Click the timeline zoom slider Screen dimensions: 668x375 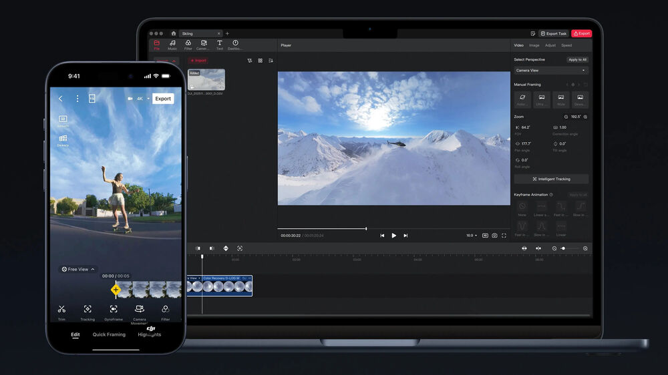click(x=569, y=248)
